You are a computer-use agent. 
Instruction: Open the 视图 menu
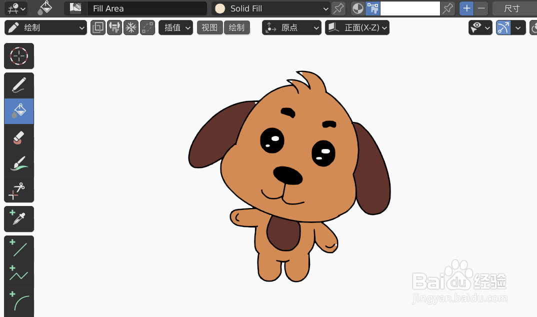[209, 27]
